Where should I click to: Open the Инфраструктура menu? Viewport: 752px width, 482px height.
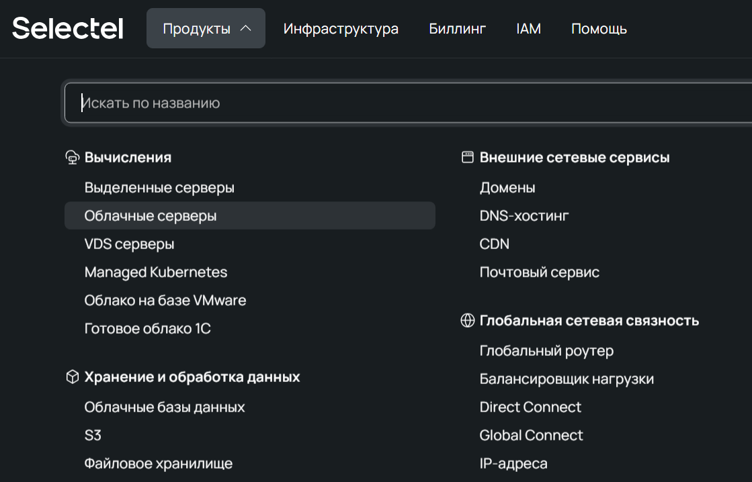pos(341,29)
